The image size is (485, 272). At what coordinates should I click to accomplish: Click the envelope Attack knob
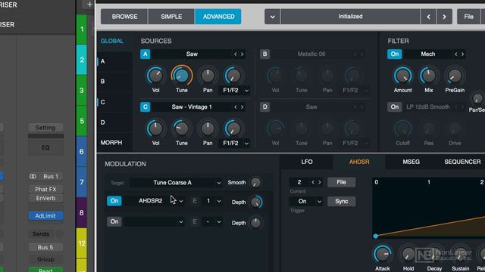click(x=382, y=255)
